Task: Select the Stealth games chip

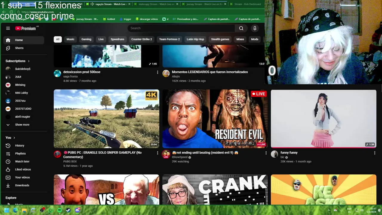Action: point(220,39)
